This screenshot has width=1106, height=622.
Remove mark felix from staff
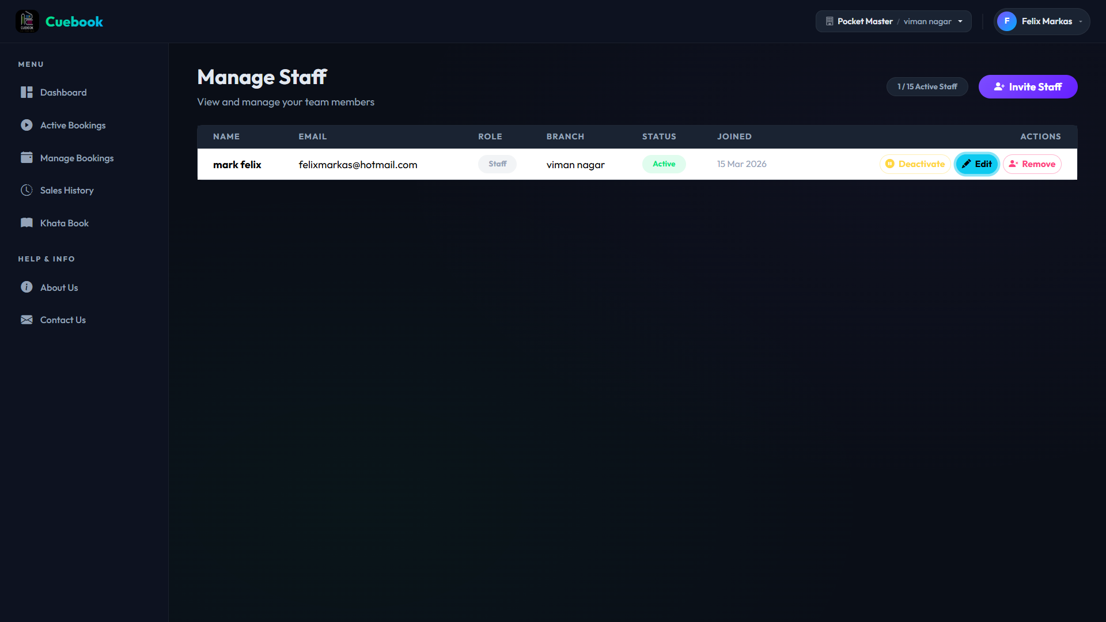click(1032, 164)
